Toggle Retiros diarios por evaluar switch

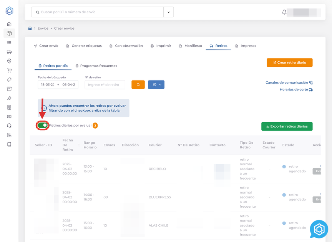click(43, 125)
